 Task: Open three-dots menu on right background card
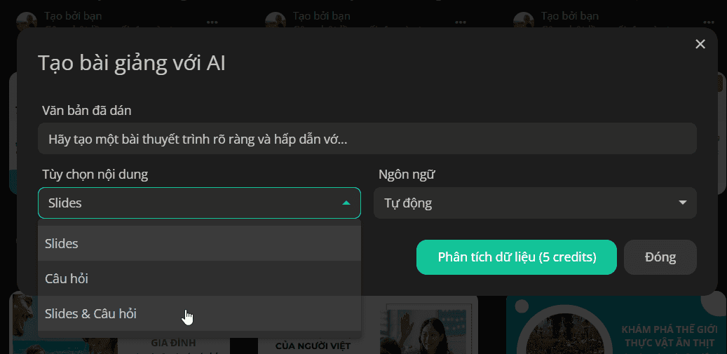tap(709, 22)
